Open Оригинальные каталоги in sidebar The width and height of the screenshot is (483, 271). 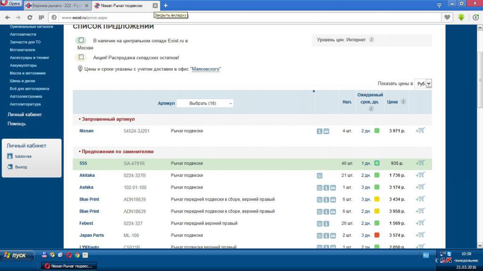31,27
